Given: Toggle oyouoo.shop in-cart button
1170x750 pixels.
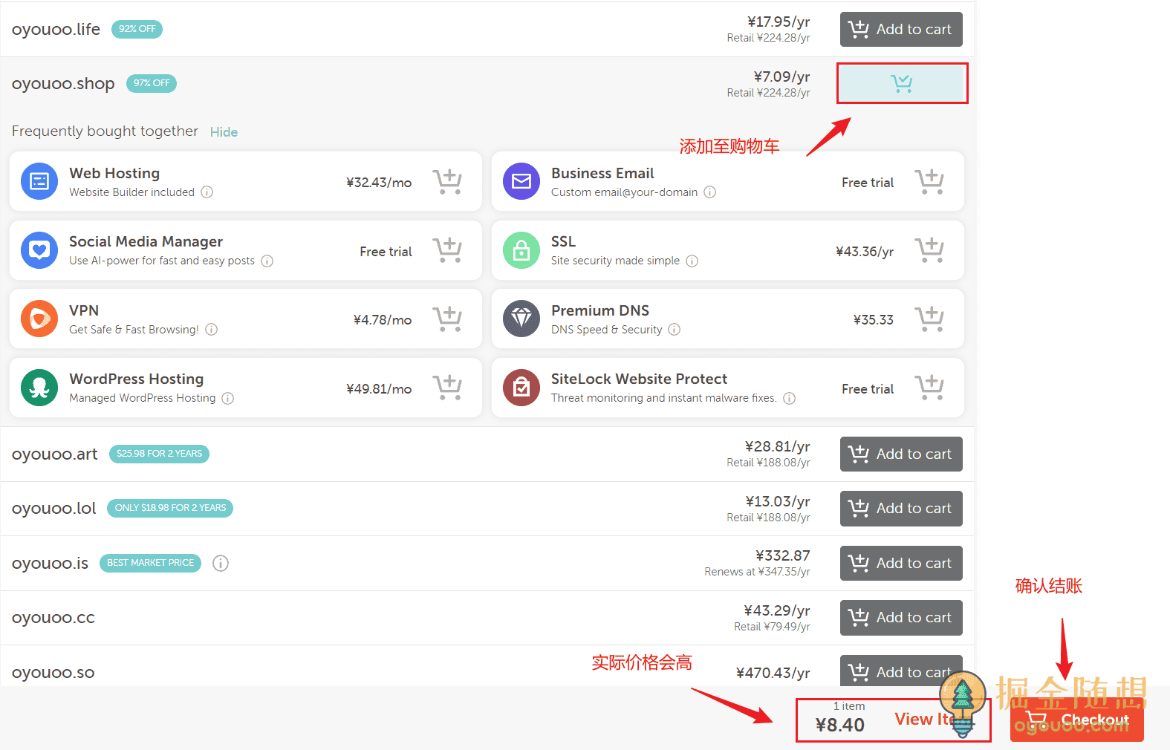Looking at the screenshot, I should coord(901,83).
